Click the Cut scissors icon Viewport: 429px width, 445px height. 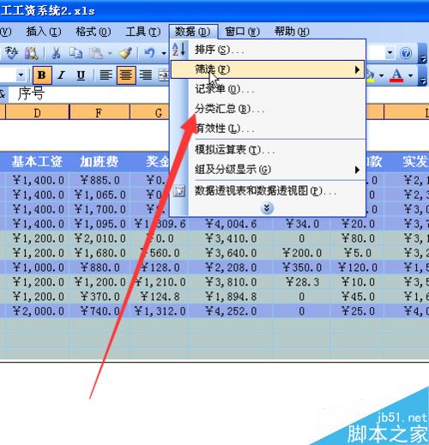[x=56, y=53]
